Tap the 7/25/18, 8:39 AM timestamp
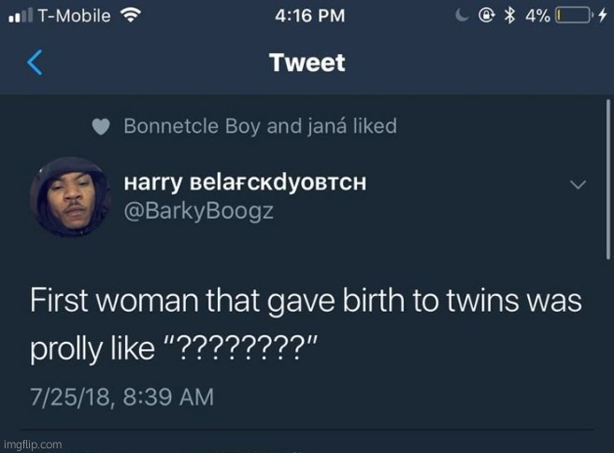Image resolution: width=614 pixels, height=453 pixels. 121,396
